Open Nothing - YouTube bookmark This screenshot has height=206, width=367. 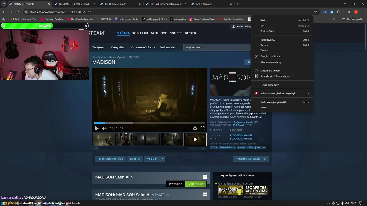click(x=52, y=19)
